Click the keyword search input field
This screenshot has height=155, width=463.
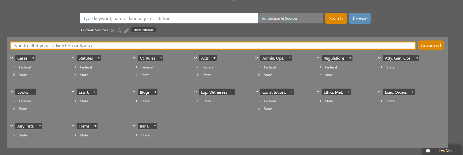pyautogui.click(x=168, y=18)
